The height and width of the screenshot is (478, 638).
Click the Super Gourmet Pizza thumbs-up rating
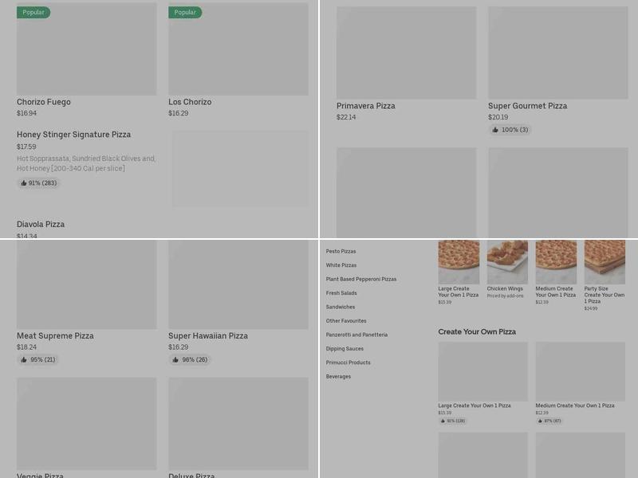tap(495, 130)
